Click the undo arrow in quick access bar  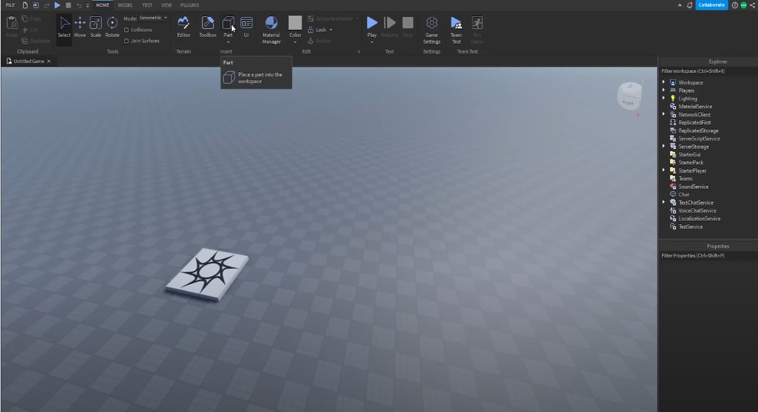tap(79, 5)
